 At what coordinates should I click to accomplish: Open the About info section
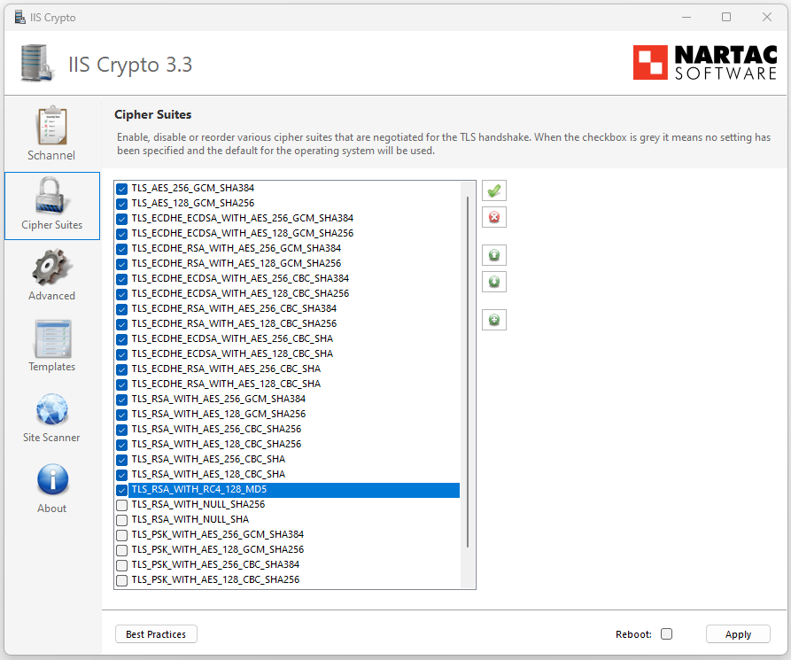(x=51, y=488)
